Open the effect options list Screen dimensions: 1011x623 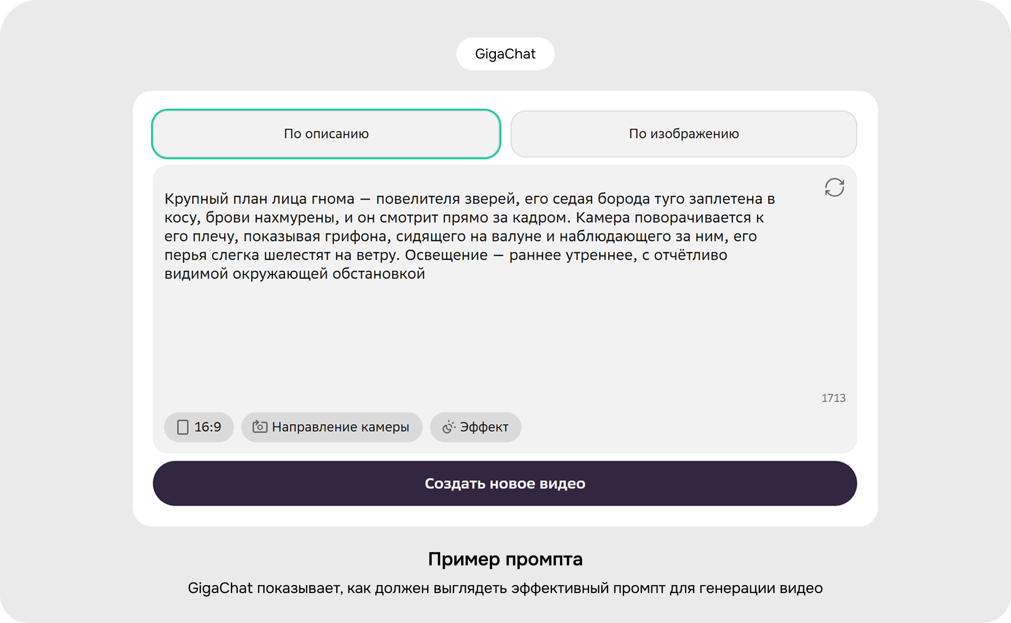475,427
